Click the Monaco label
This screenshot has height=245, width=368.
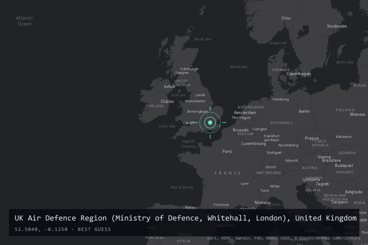[x=263, y=202]
